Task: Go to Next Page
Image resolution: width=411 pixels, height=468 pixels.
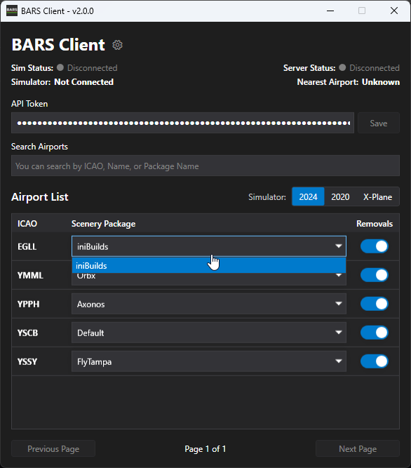Action: click(358, 448)
